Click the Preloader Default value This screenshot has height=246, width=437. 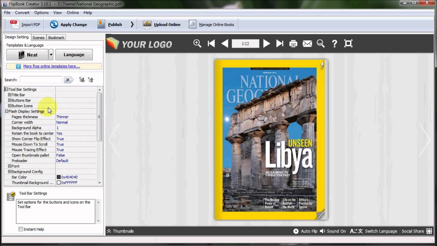coord(62,161)
